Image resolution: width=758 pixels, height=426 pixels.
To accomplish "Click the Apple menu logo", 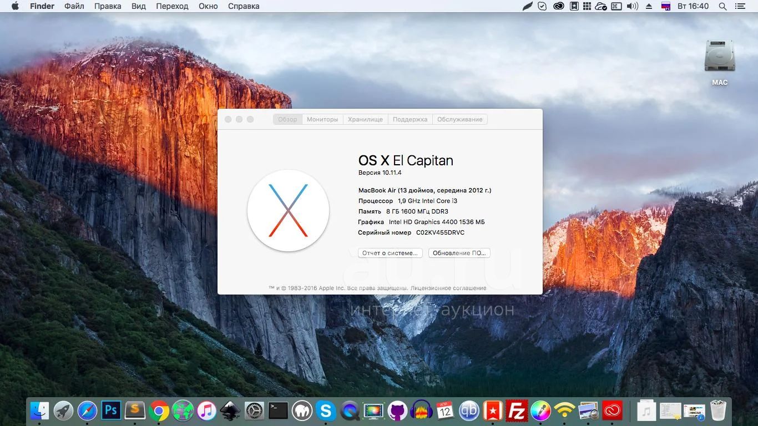I will [15, 6].
